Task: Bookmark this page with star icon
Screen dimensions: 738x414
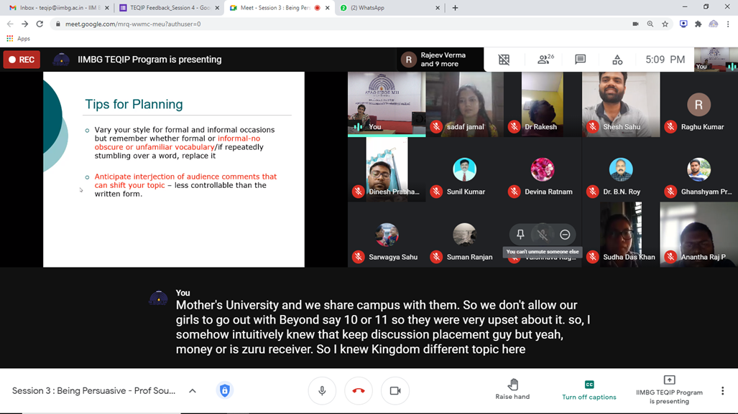Action: 665,24
